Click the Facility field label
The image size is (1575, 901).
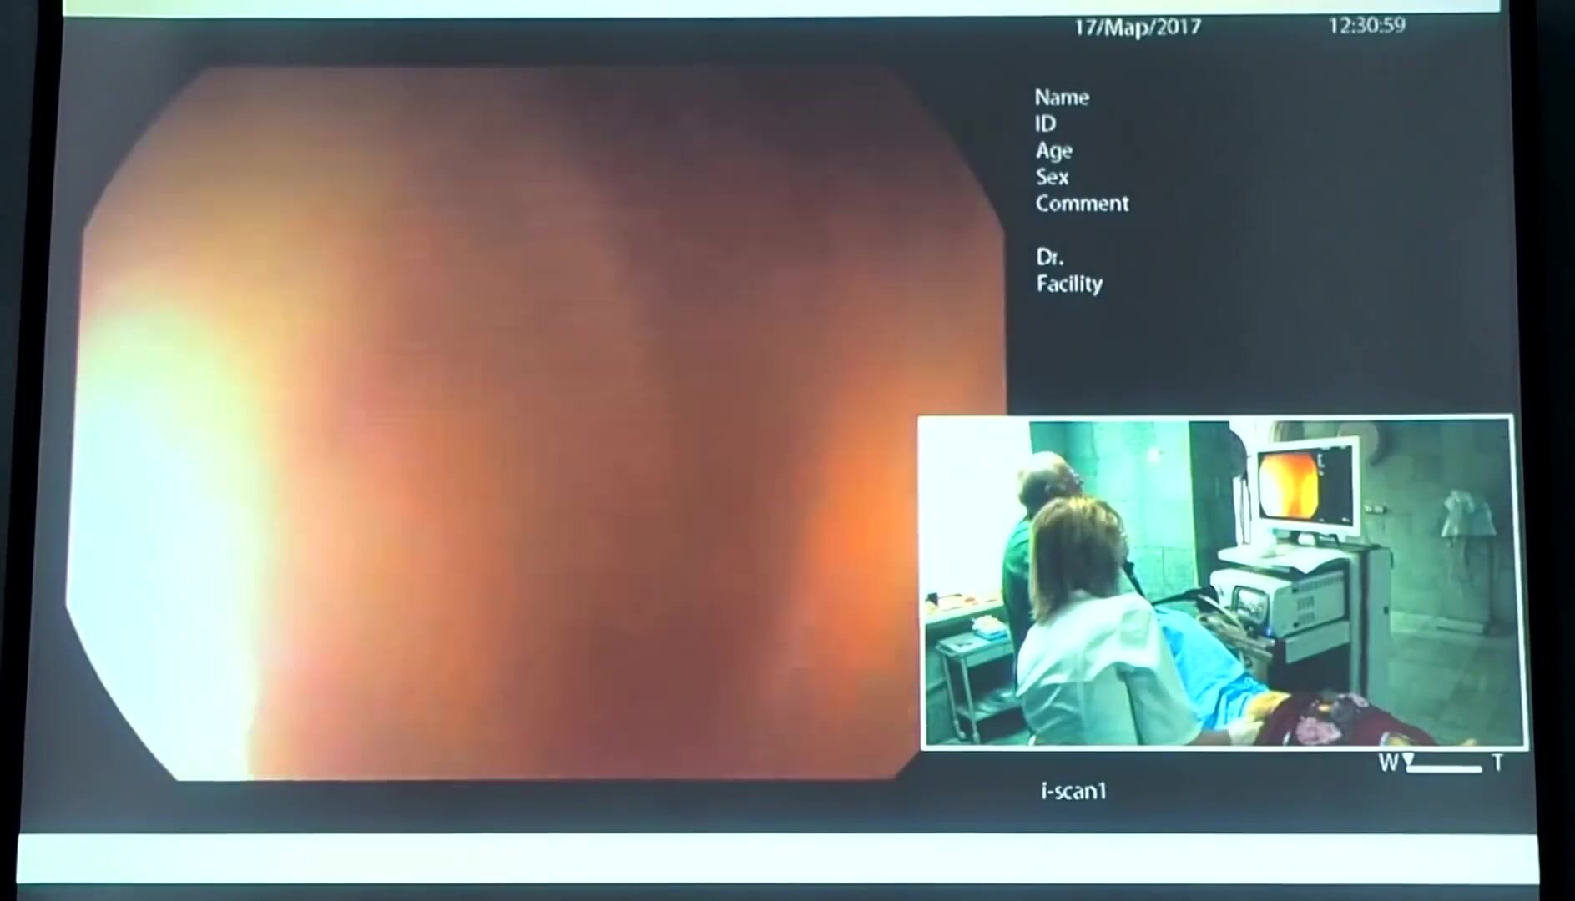pyautogui.click(x=1069, y=284)
